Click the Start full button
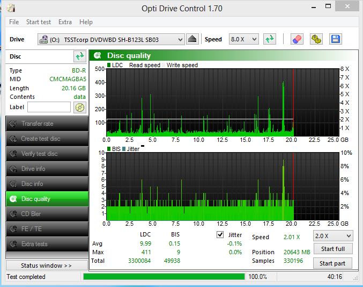 coord(333,249)
